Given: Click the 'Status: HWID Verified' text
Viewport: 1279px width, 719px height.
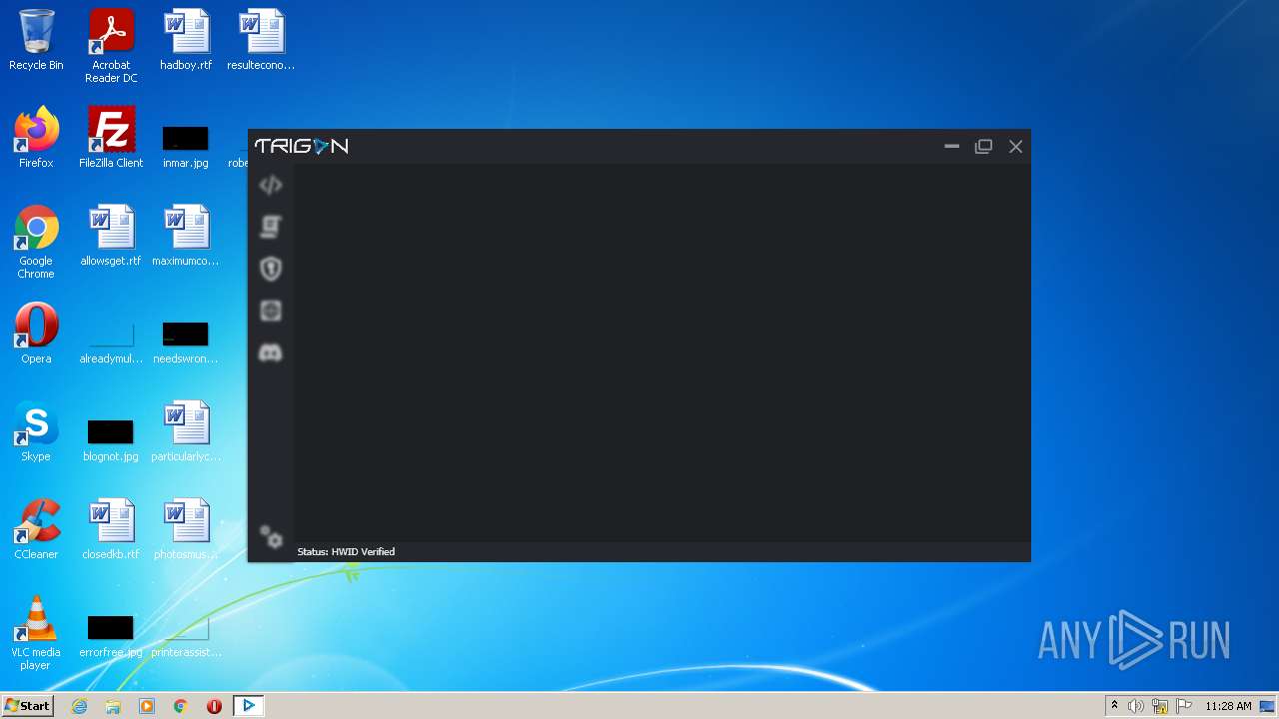Looking at the screenshot, I should click(x=346, y=551).
